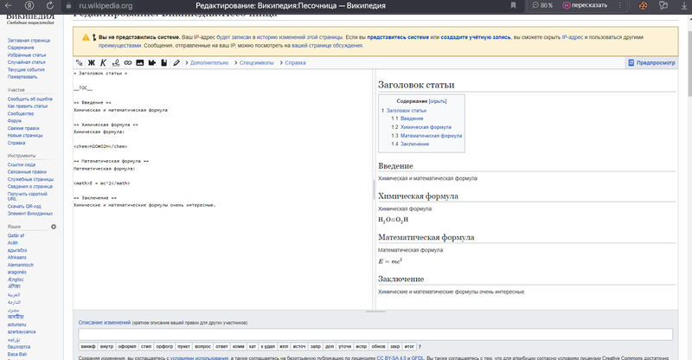The image size is (692, 360).
Task: Click inside the wikitext editing area
Action: tap(223, 190)
